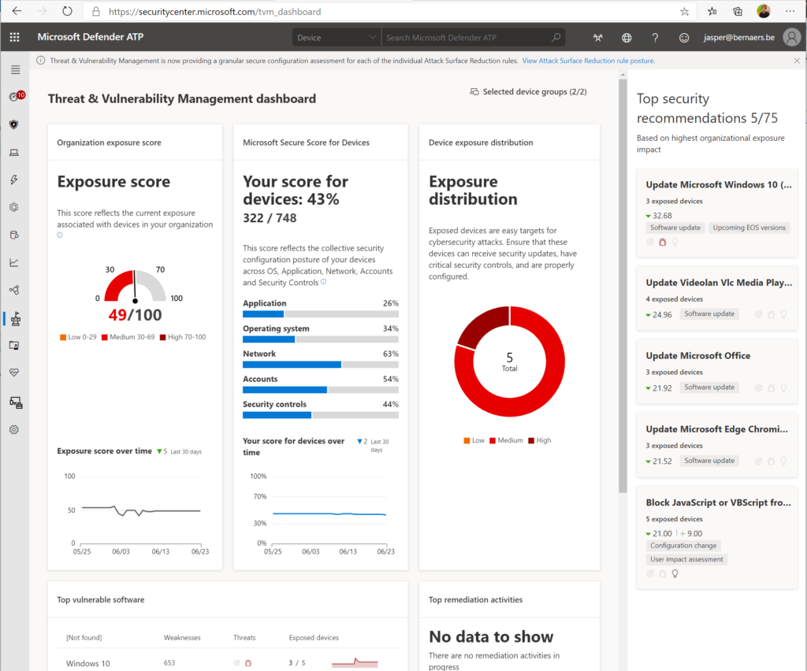This screenshot has width=807, height=671.
Task: Click the Accounts score bar
Action: tap(321, 390)
